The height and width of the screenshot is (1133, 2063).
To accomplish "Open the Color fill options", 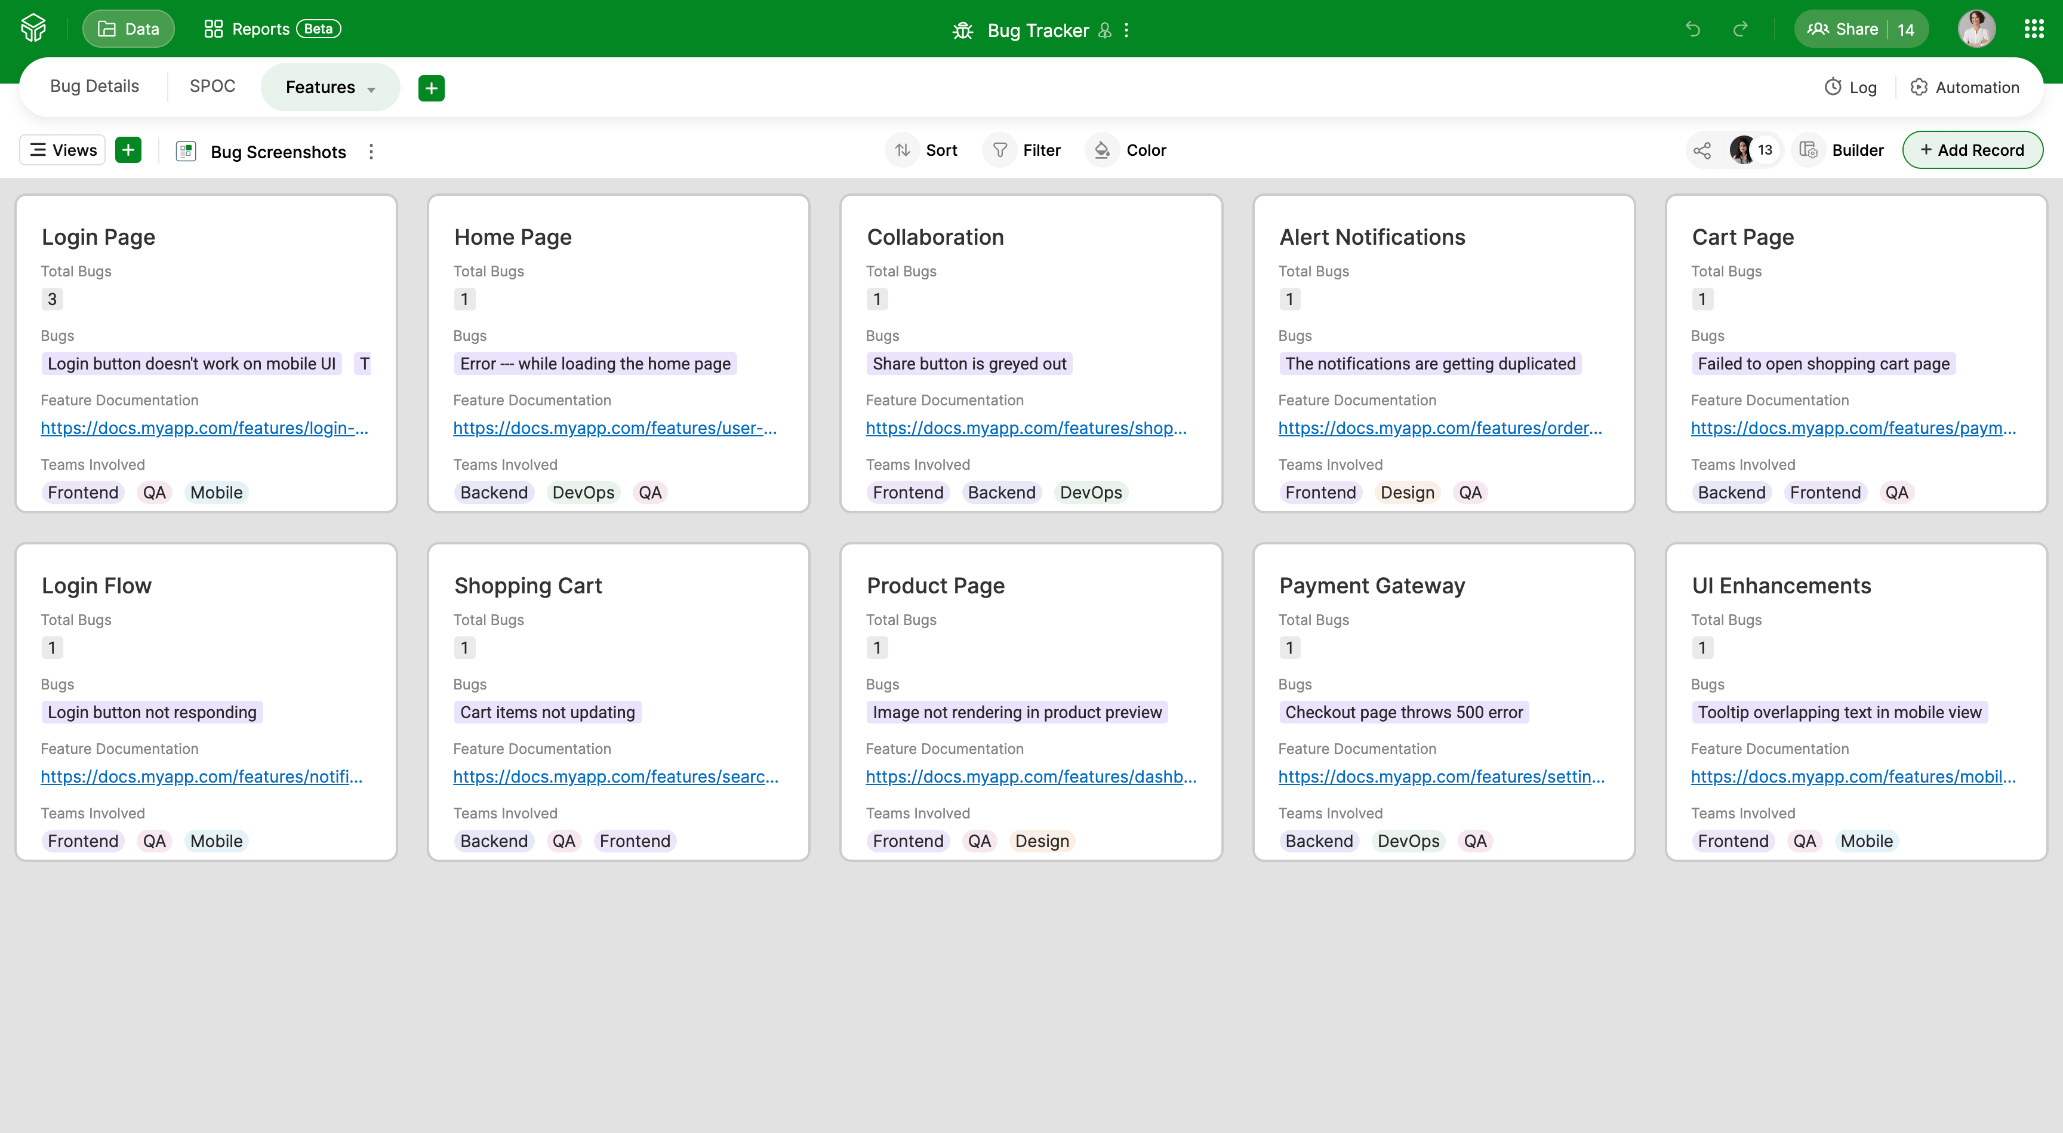I will (1129, 150).
